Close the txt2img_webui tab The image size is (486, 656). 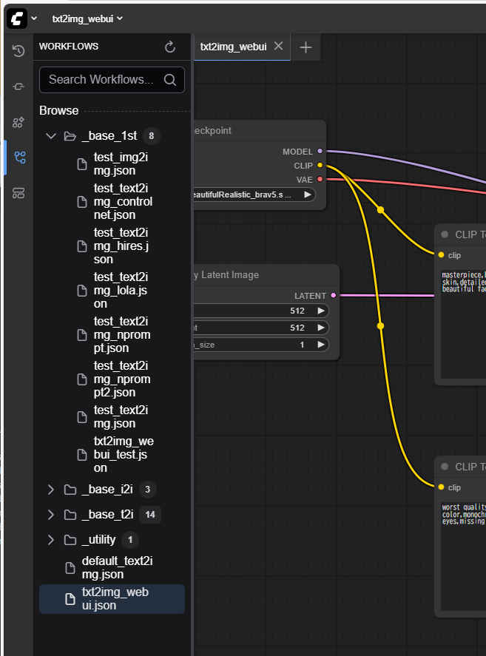pos(278,46)
